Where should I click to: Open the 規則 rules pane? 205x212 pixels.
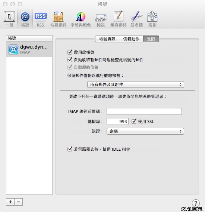pos(152,19)
